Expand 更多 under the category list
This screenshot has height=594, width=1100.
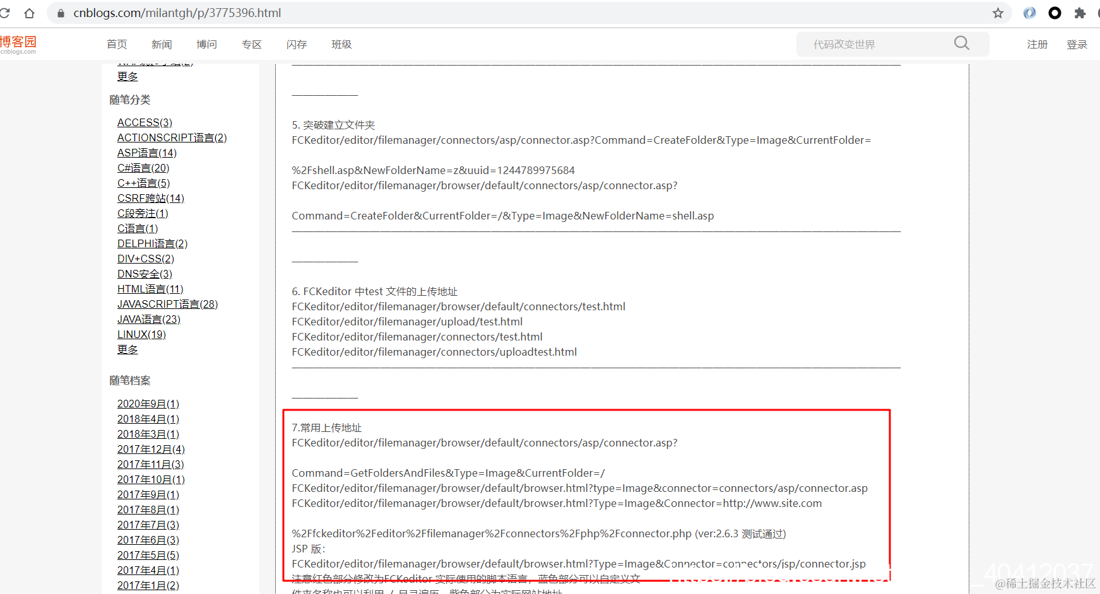(127, 349)
